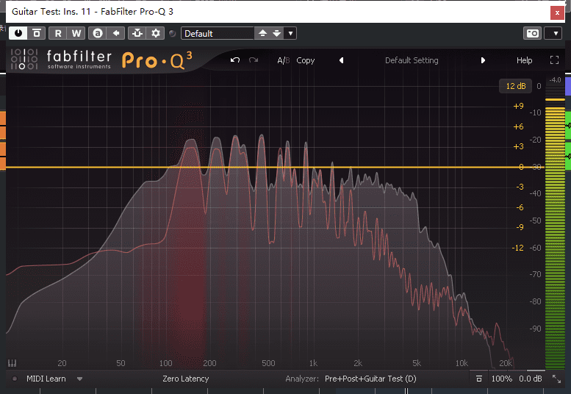Image resolution: width=571 pixels, height=394 pixels.
Task: Click the -4.0 peak level readout
Action: [x=555, y=79]
